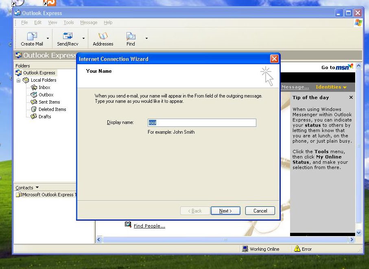369x269 pixels.
Task: Click the Display name input field
Action: tap(202, 122)
